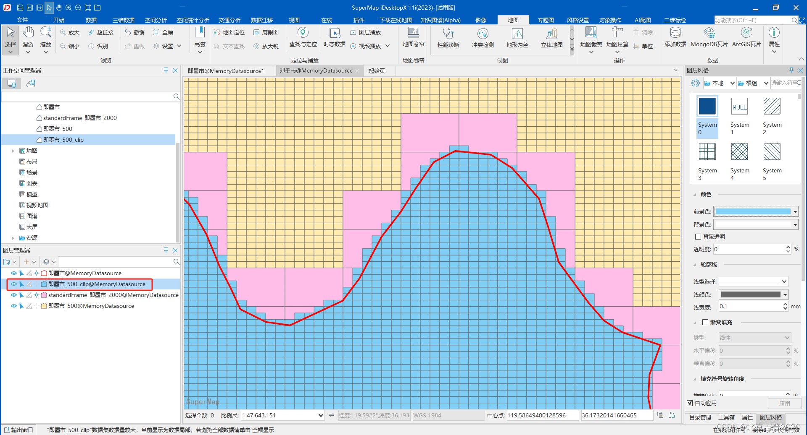Viewport: 807px width, 435px height.
Task: Click the 线颜色 gray color swatch
Action: point(750,294)
